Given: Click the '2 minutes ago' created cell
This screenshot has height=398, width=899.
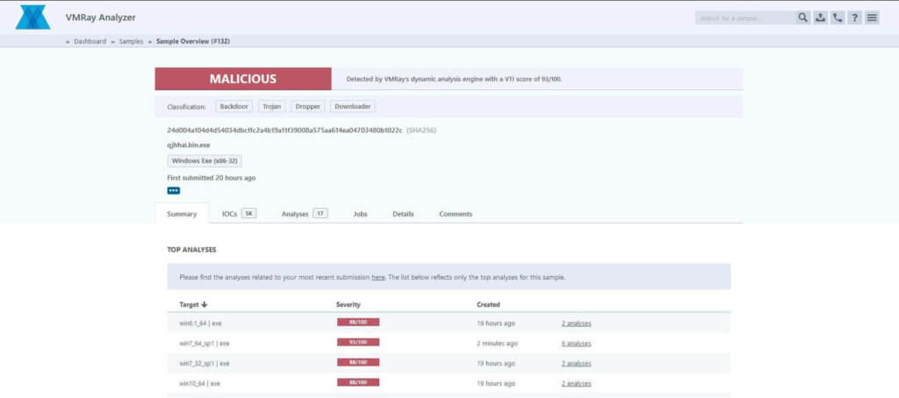Looking at the screenshot, I should point(497,343).
